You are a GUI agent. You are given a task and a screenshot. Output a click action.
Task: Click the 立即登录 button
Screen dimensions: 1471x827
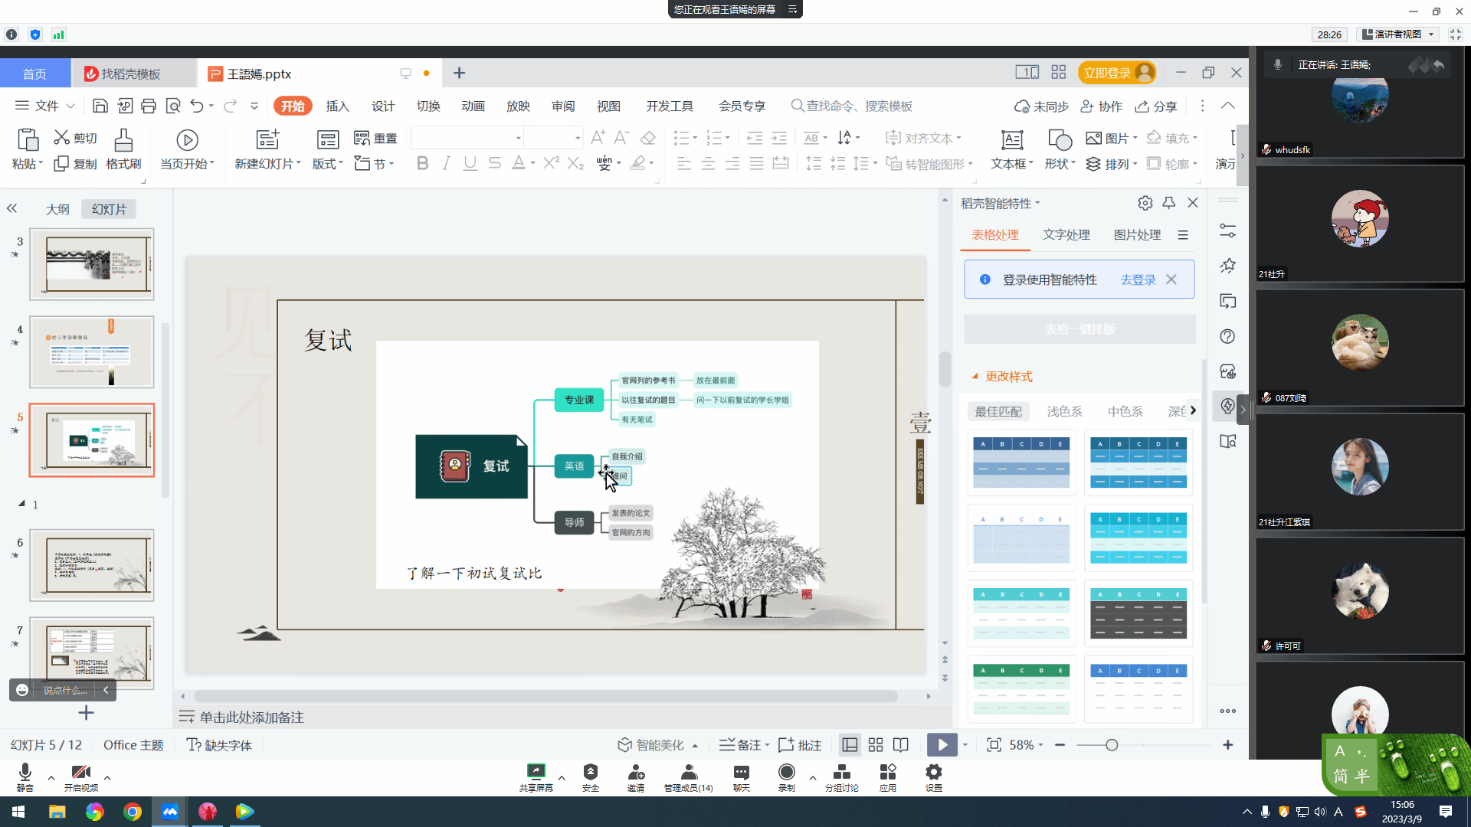click(1107, 73)
